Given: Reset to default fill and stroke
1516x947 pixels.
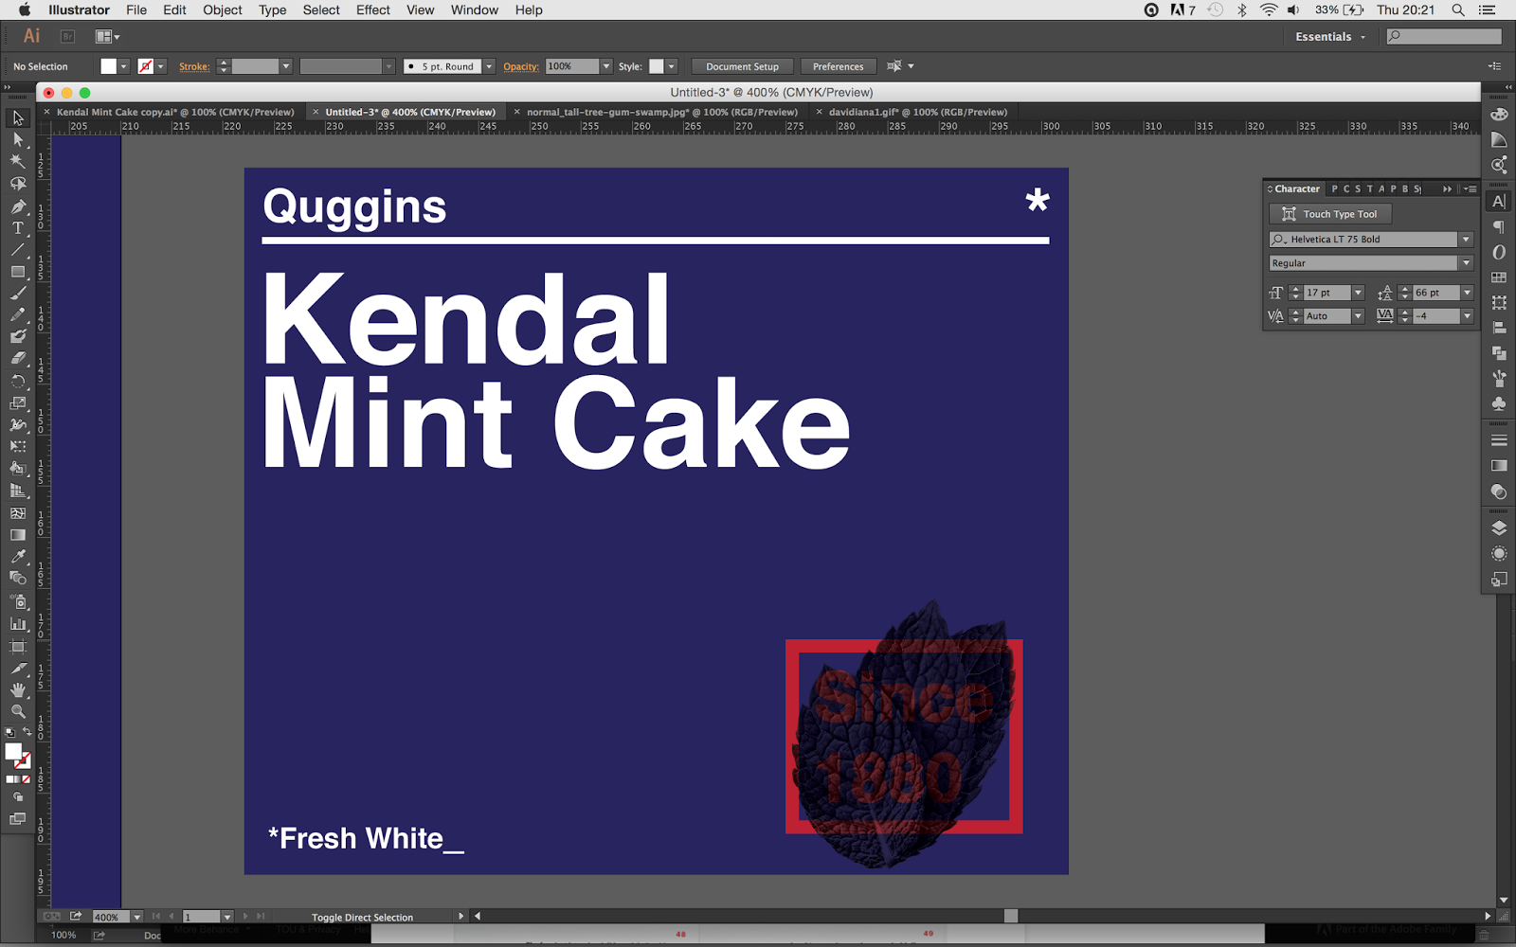Looking at the screenshot, I should pyautogui.click(x=9, y=732).
